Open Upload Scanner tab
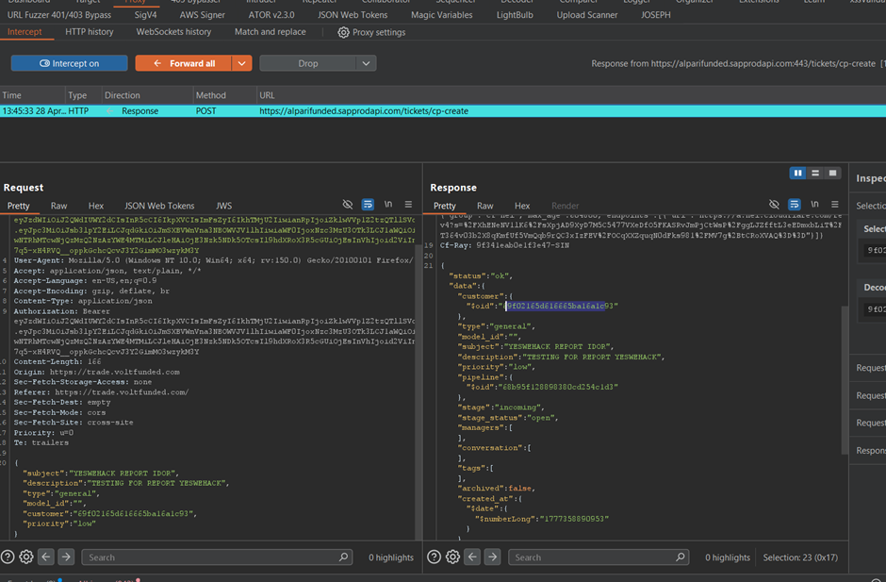 (587, 15)
